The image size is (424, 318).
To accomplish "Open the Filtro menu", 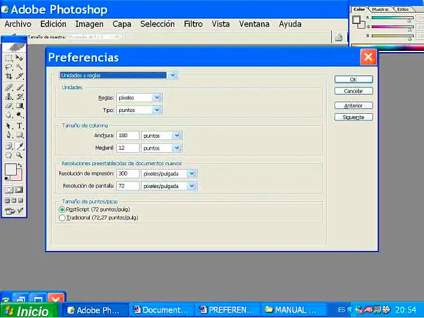I will [193, 24].
